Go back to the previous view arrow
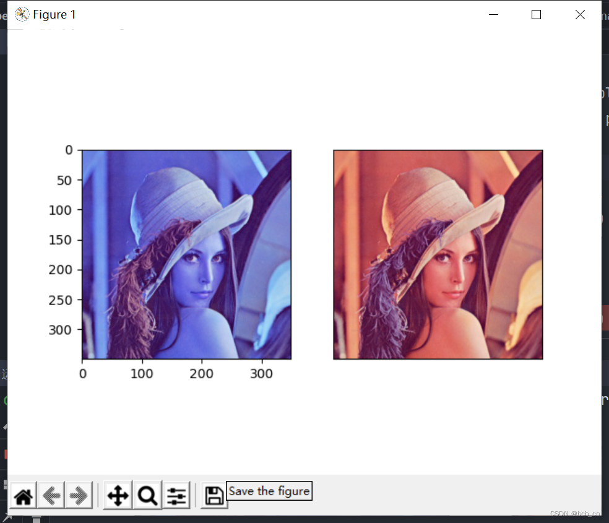 (51, 496)
